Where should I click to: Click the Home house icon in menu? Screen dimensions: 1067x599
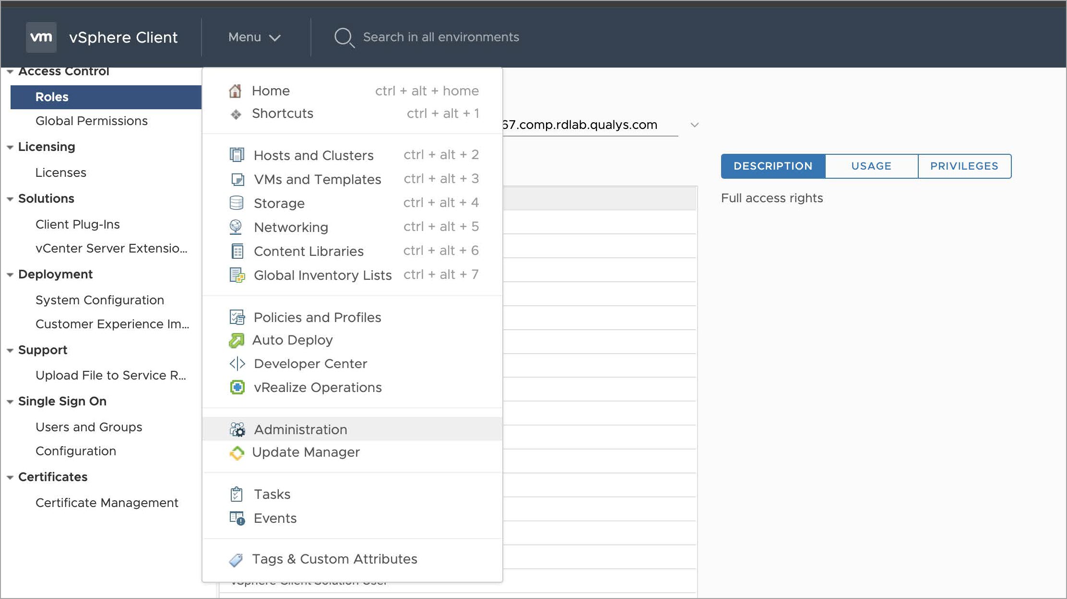(x=235, y=91)
